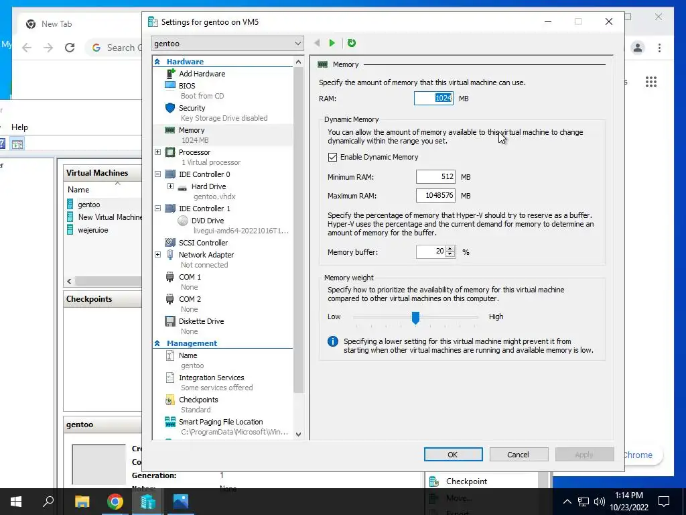Expand the Processor tree node
Image resolution: width=686 pixels, height=515 pixels.
(158, 152)
